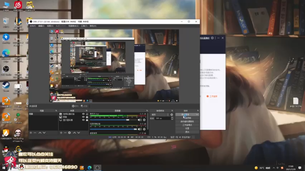Pop out the Scene Transitions dock
Screen dimensions: 305x171
point(172,111)
